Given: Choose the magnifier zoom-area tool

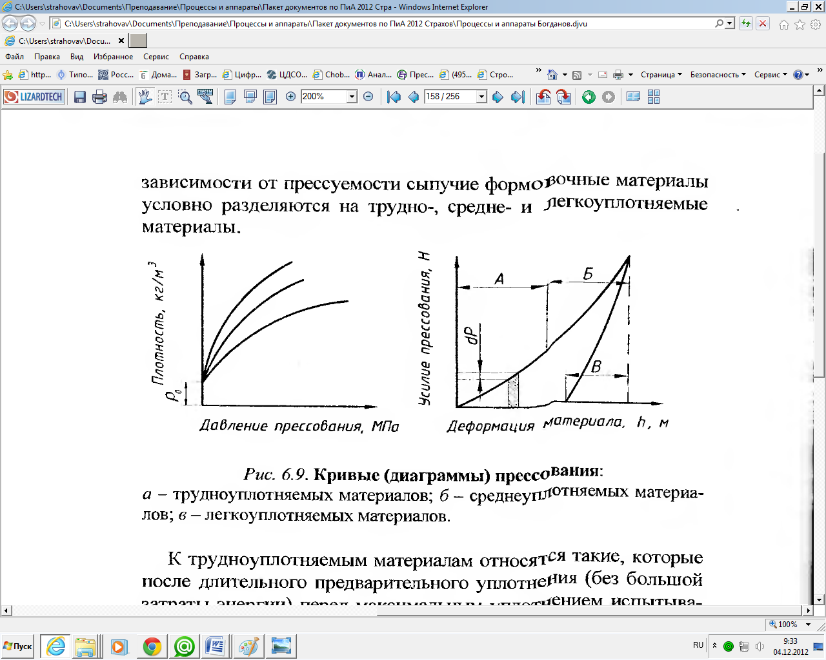Looking at the screenshot, I should pyautogui.click(x=185, y=97).
